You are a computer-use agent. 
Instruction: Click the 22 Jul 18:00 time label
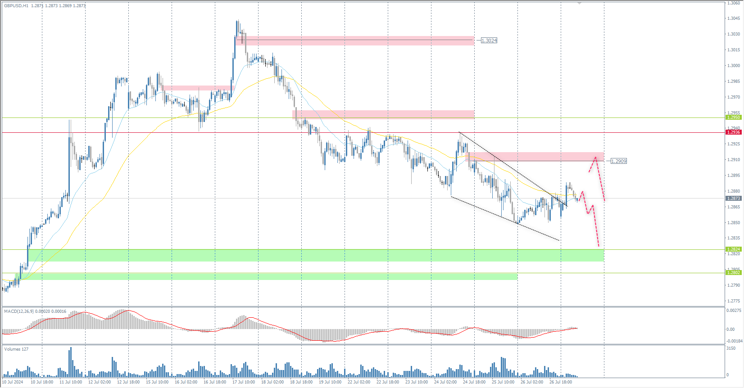coord(388,382)
